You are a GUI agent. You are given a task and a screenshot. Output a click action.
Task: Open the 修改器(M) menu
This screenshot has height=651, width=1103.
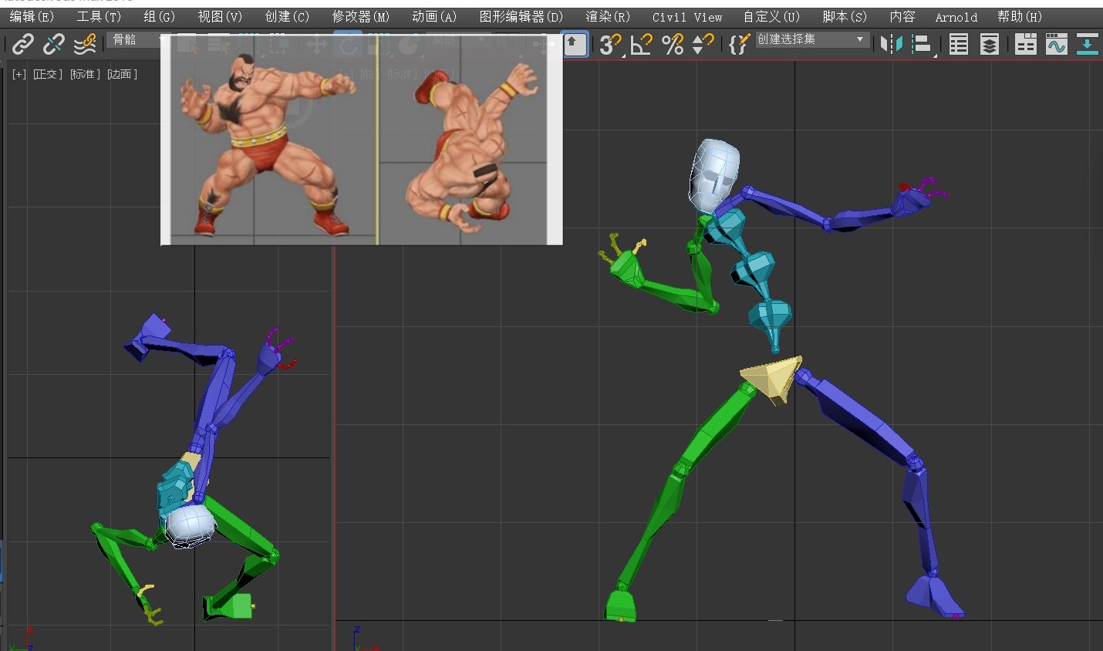coord(361,16)
